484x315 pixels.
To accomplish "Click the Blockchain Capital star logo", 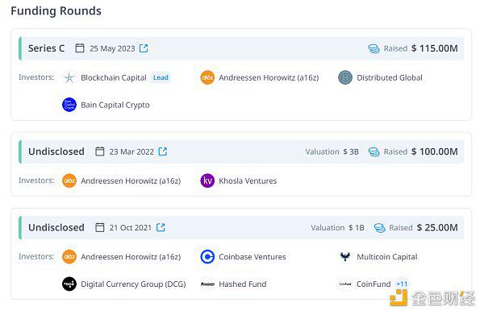I will point(69,77).
